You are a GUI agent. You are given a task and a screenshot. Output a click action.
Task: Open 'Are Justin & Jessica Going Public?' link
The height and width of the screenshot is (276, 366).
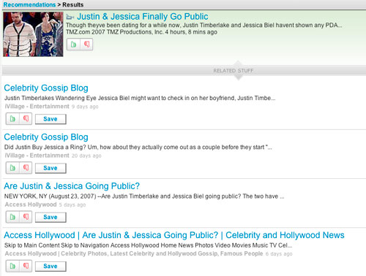[x=72, y=186]
